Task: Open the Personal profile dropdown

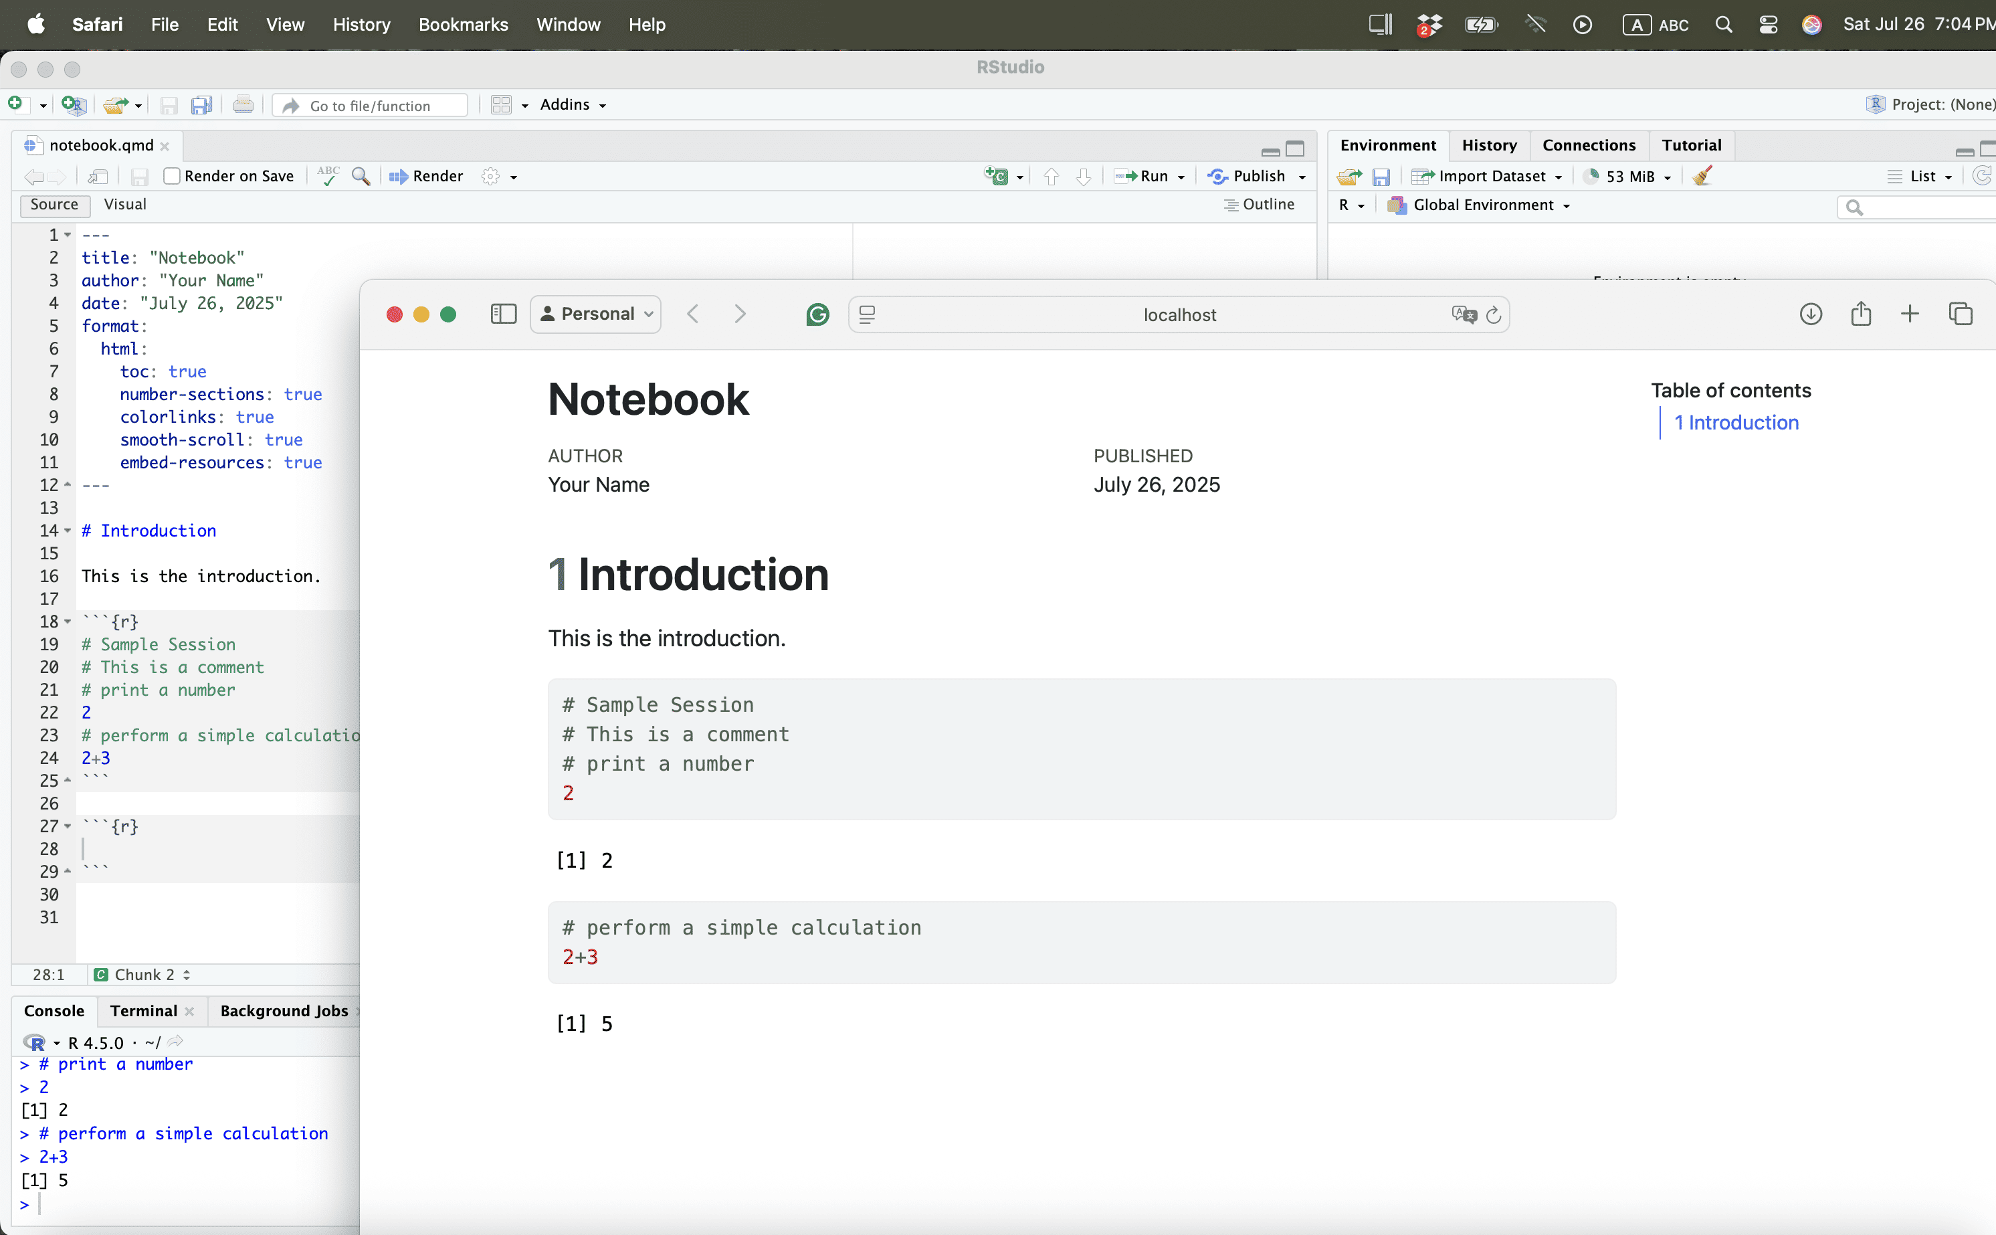Action: coord(595,314)
